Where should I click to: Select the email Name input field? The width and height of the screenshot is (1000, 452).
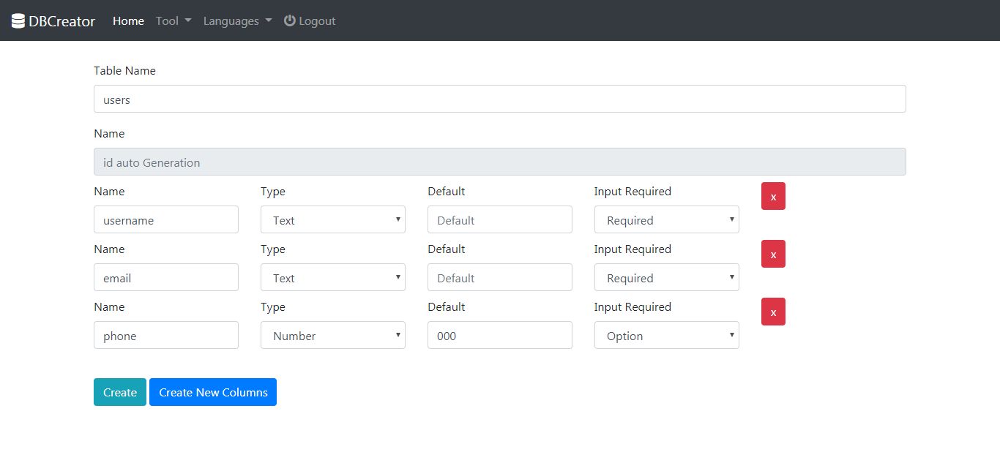166,278
